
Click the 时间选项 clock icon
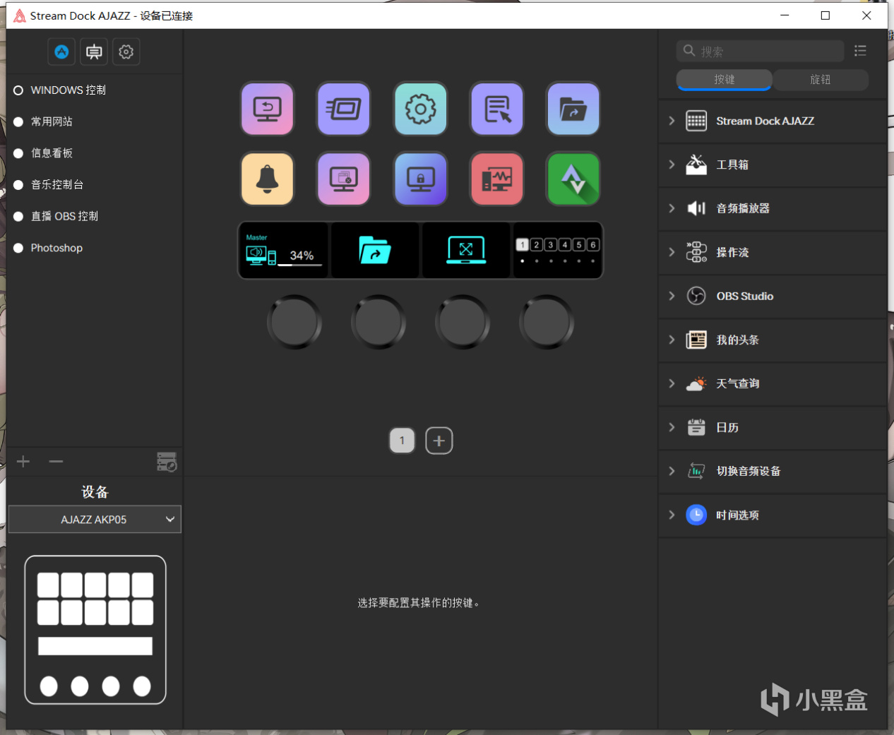coord(696,515)
